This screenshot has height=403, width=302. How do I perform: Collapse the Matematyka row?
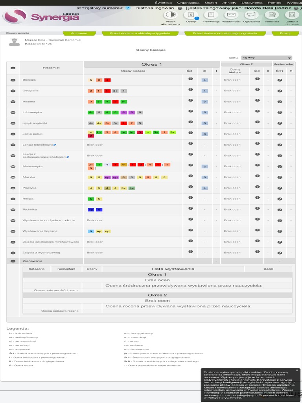(13, 166)
